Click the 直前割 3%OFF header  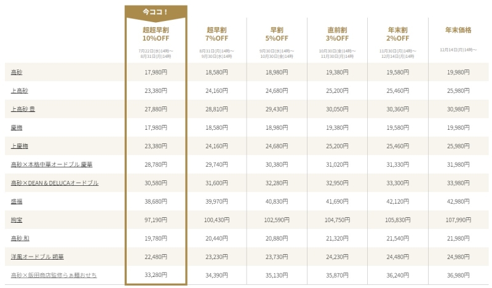tap(337, 34)
